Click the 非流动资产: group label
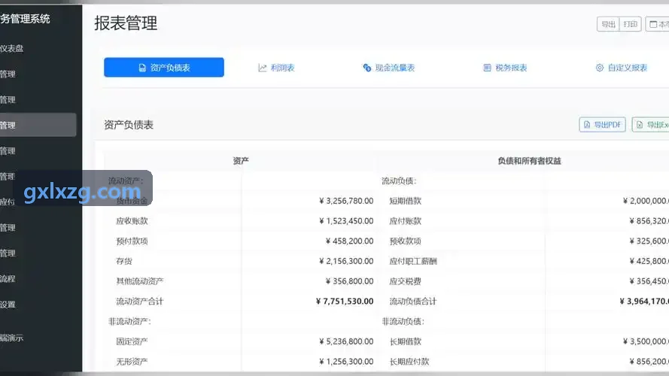 129,321
